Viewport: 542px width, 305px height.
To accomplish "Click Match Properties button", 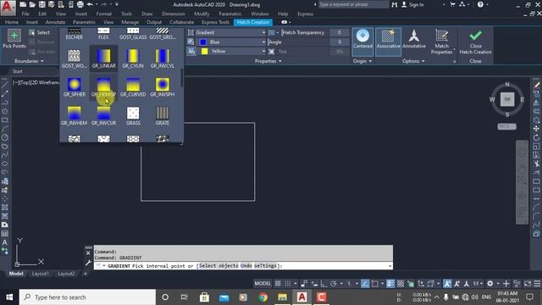I will (x=441, y=42).
